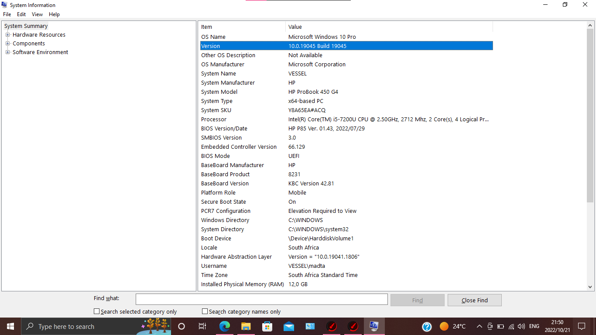The width and height of the screenshot is (596, 335).
Task: Open the View menu
Action: coord(38,14)
